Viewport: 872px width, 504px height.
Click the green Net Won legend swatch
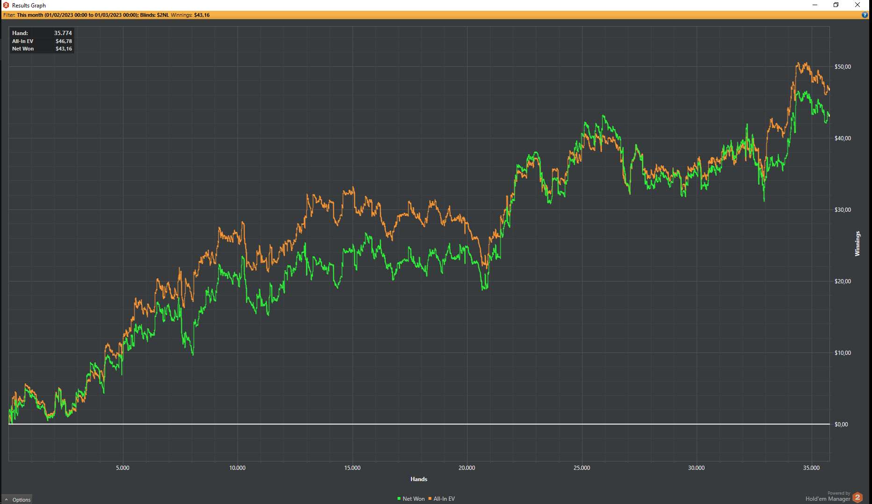coord(399,499)
